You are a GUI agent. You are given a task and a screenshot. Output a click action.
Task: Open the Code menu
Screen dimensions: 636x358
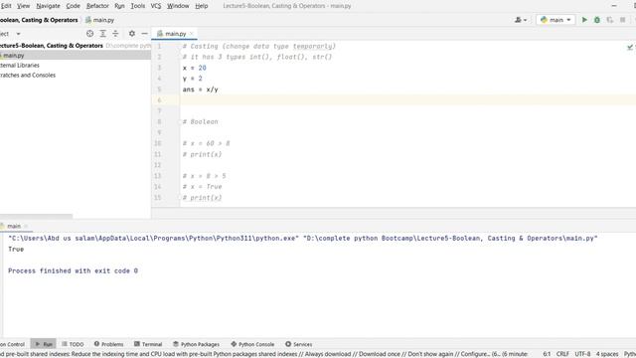73,6
